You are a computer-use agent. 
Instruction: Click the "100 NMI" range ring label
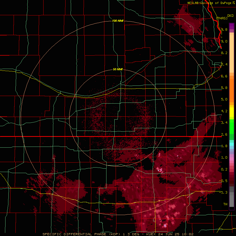click(x=118, y=21)
